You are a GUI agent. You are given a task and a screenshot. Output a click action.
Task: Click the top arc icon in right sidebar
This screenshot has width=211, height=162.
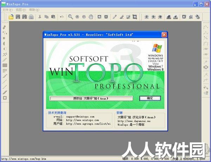pyautogui.click(x=206, y=27)
